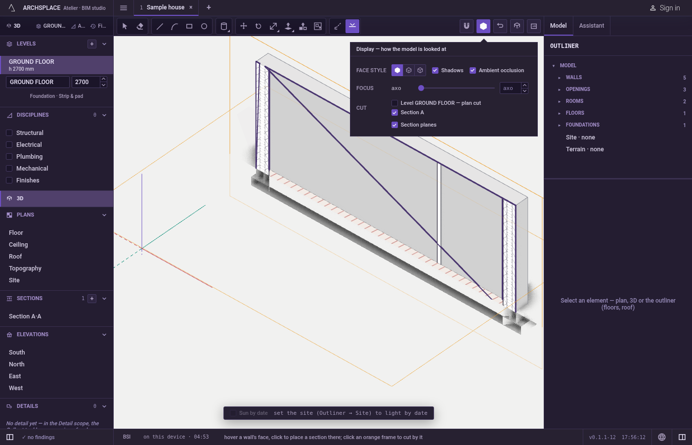Screen dimensions: 692x445
Task: Select the arrow pointer tool
Action: (x=125, y=26)
